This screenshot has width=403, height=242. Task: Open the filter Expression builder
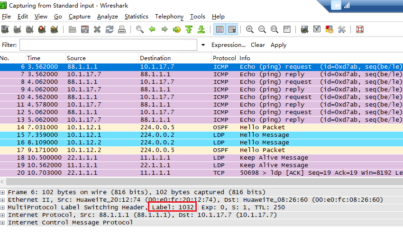[229, 45]
